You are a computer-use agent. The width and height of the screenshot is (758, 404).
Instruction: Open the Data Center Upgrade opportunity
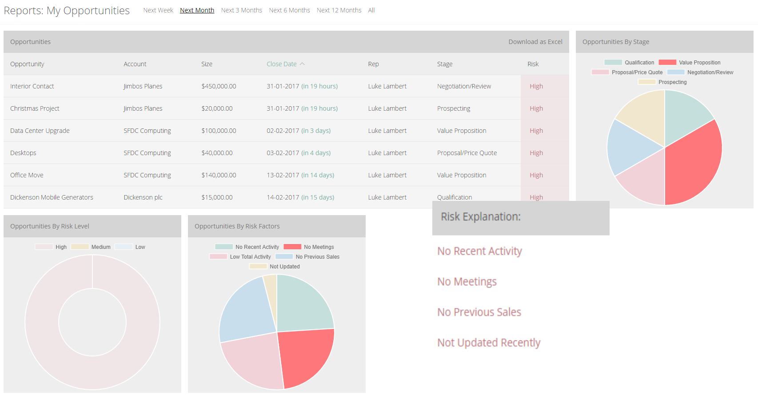click(x=40, y=131)
